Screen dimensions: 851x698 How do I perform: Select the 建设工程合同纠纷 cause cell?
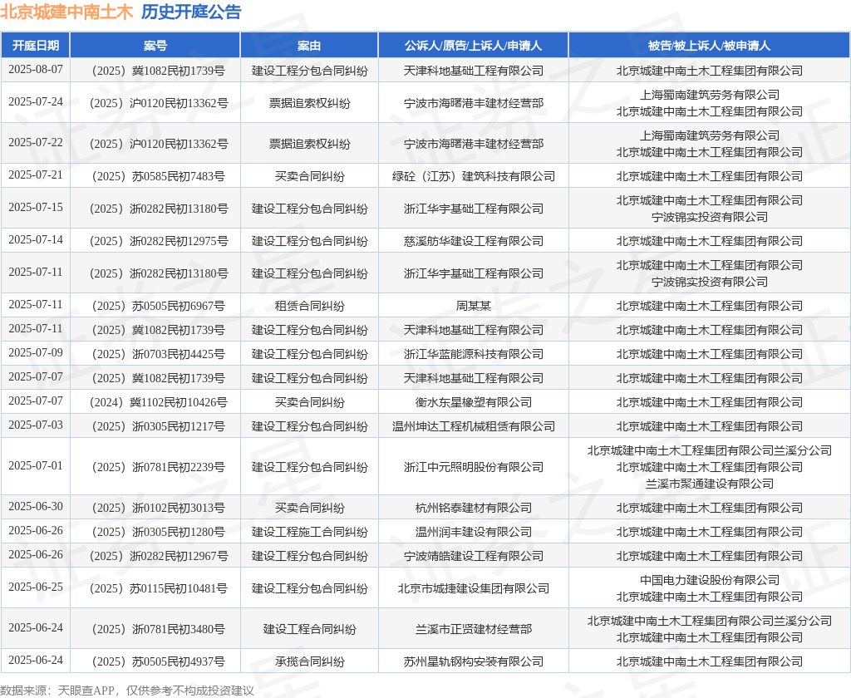309,630
